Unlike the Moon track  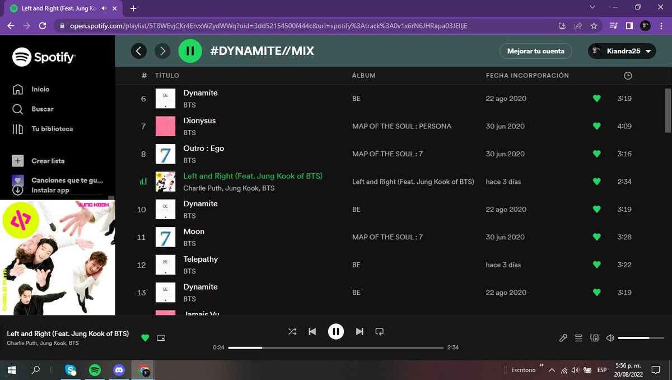tap(596, 237)
